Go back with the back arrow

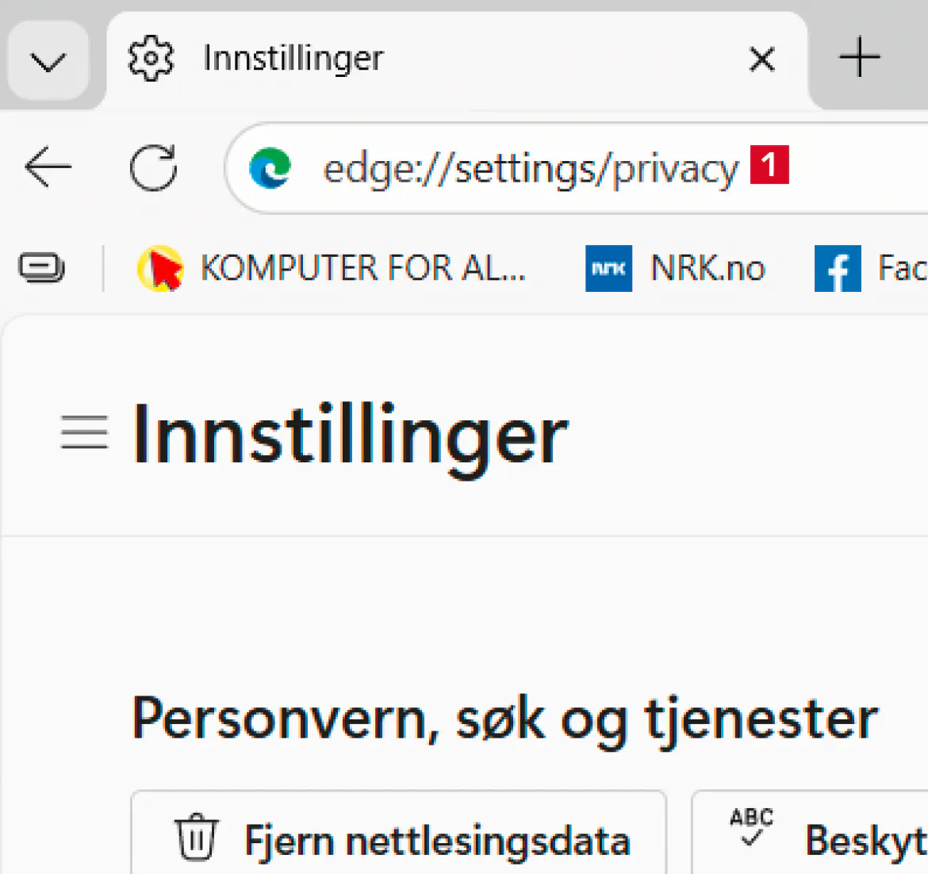[x=48, y=167]
